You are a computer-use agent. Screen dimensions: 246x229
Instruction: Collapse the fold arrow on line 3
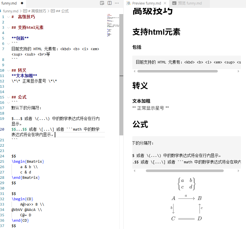point(8,28)
